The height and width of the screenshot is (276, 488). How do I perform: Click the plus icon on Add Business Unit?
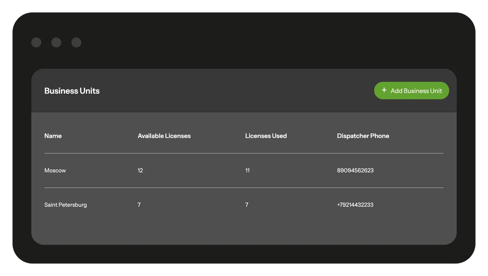384,90
